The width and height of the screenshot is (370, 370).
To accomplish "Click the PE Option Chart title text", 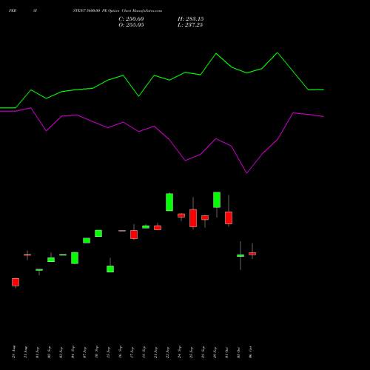I will (x=118, y=10).
